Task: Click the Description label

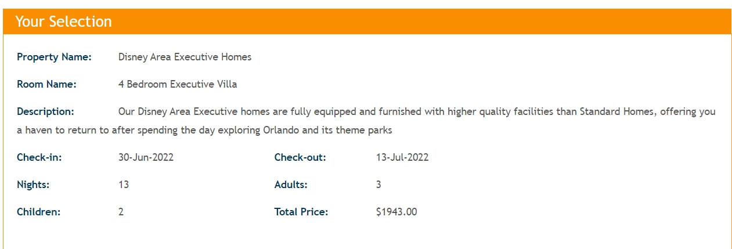Action: [45, 111]
